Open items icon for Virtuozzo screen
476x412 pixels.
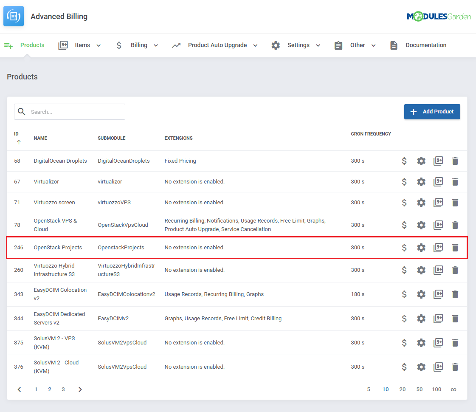tap(438, 203)
